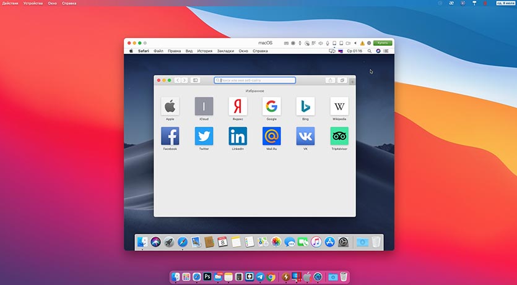Open guest Siri icon in menu bar
Screen dimensions: 517x285
(378, 51)
